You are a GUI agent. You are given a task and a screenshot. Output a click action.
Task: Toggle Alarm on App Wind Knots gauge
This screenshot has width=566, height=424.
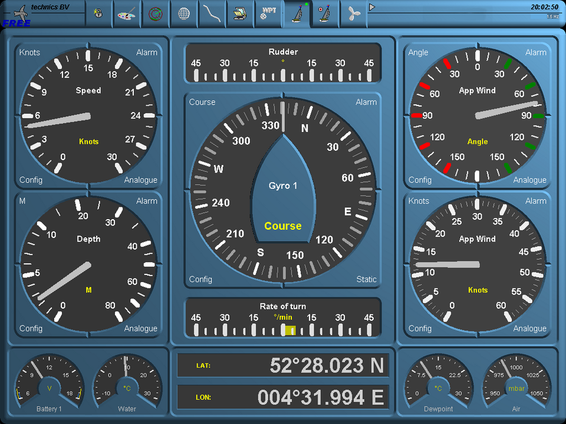(536, 201)
